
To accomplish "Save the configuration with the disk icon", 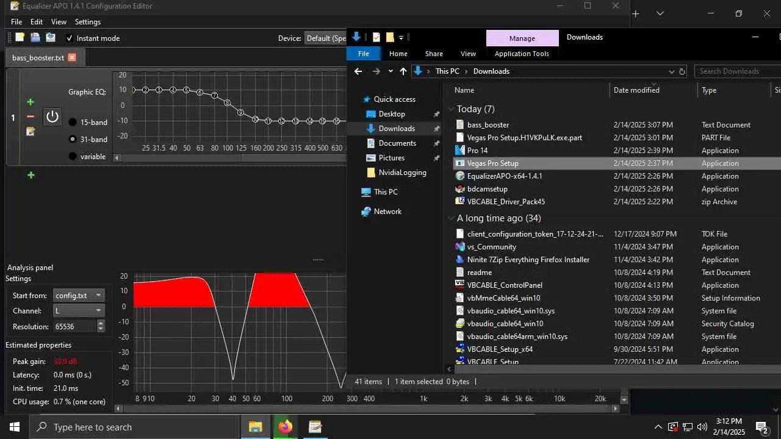I will (51, 38).
